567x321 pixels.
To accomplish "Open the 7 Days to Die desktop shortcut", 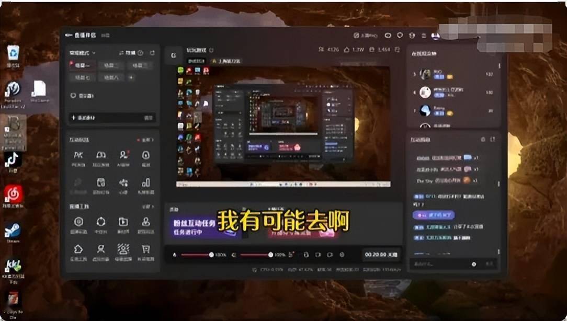I will click(13, 305).
